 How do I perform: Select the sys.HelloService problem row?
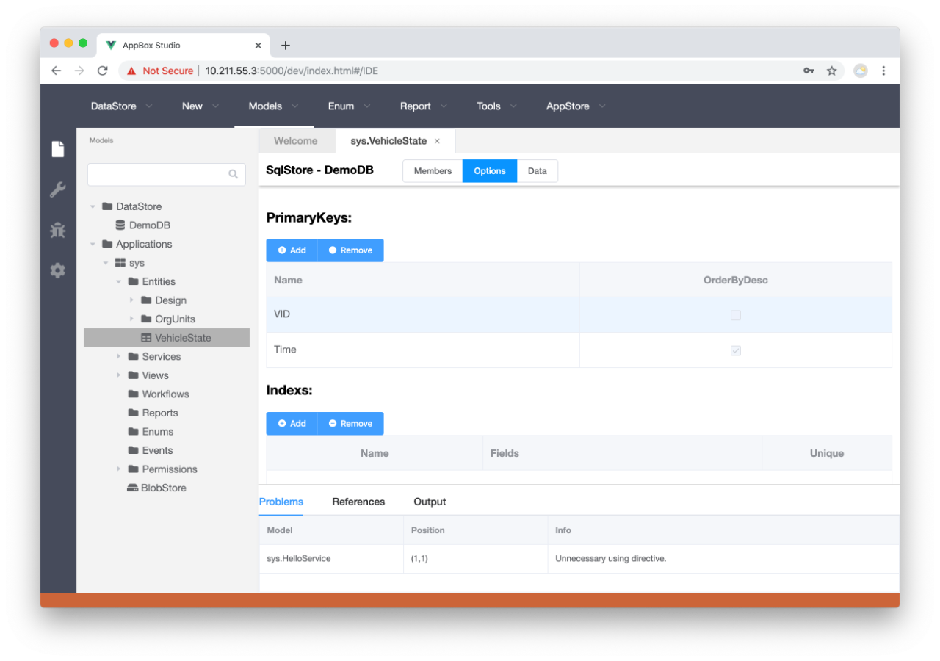579,559
